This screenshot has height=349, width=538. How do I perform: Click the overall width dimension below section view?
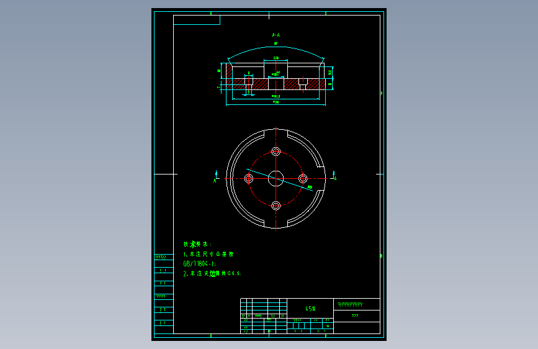[276, 104]
